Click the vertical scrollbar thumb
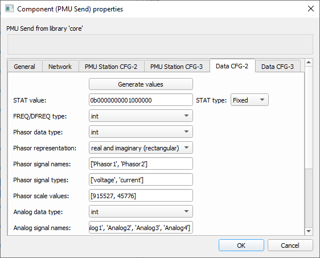320x258 pixels. [309, 117]
